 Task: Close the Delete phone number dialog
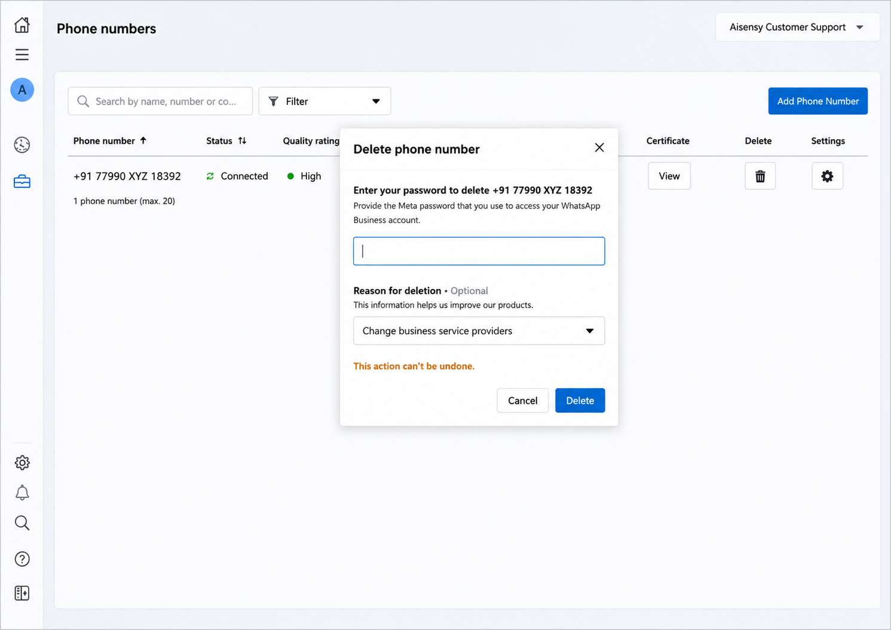click(599, 147)
